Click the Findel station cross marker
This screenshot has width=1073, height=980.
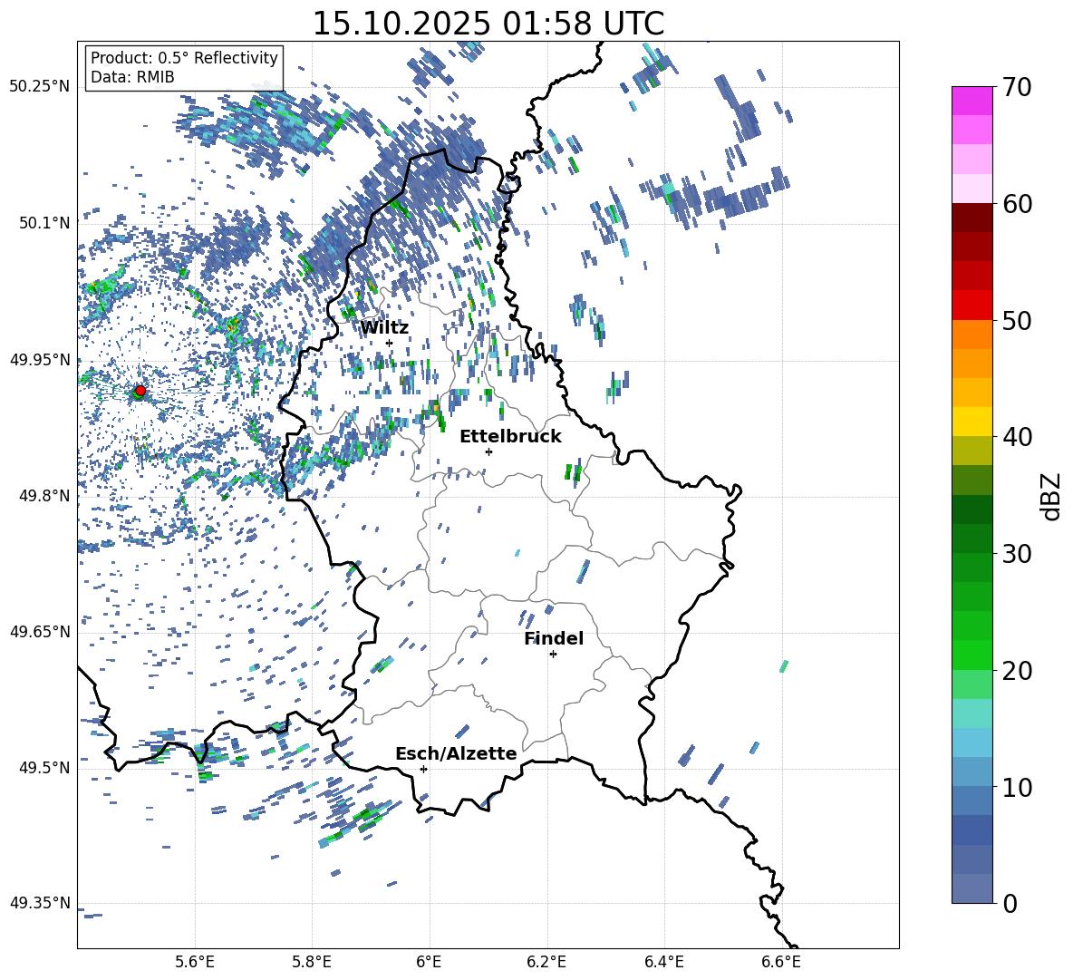[x=553, y=655]
